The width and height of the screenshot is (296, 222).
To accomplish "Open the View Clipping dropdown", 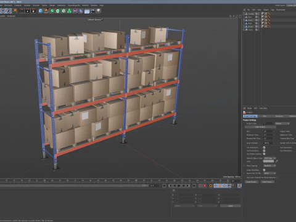I will (269, 166).
